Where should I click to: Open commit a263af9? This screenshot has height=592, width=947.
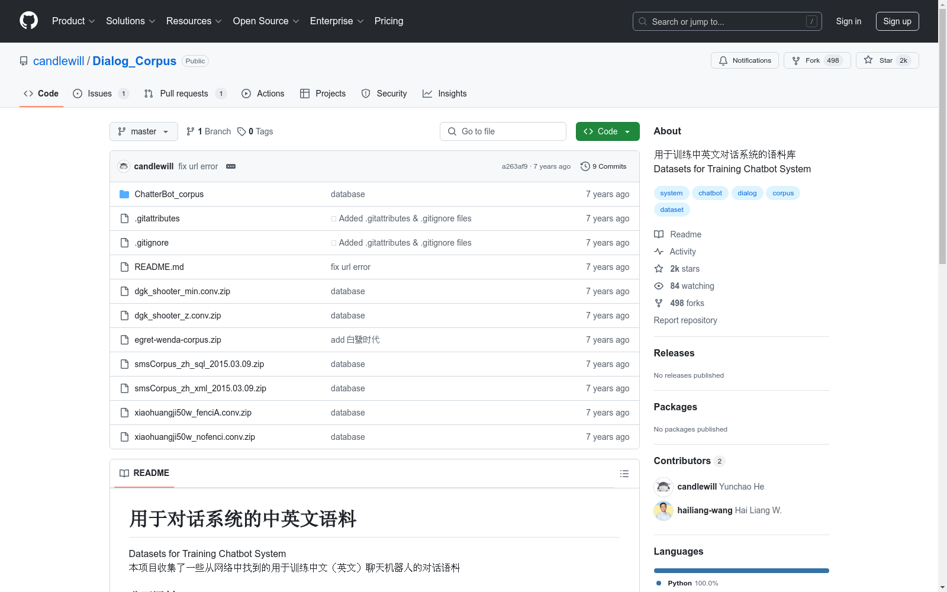tap(514, 166)
